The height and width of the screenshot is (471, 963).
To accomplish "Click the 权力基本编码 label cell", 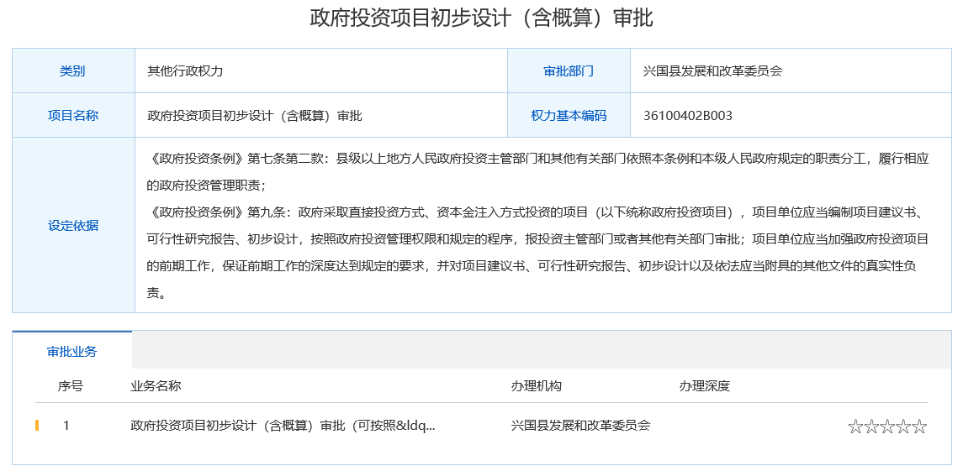I will (x=569, y=116).
